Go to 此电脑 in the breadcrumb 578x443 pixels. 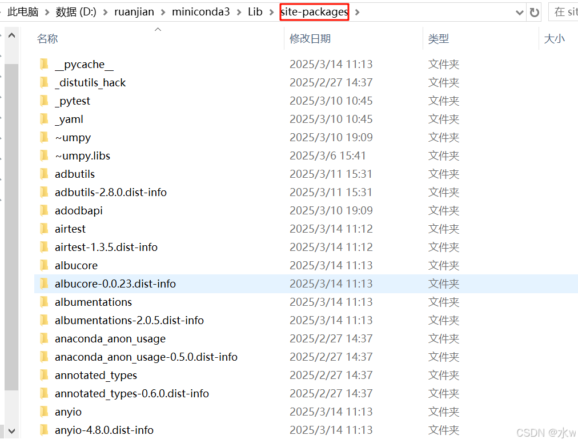(23, 12)
